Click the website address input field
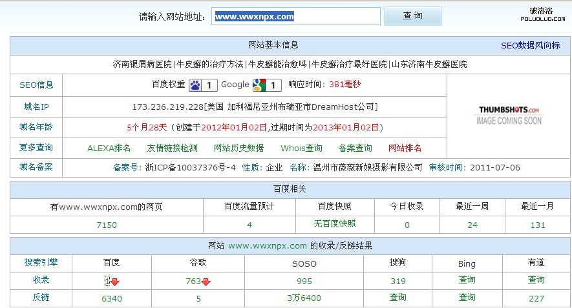572x308 pixels. pos(296,16)
